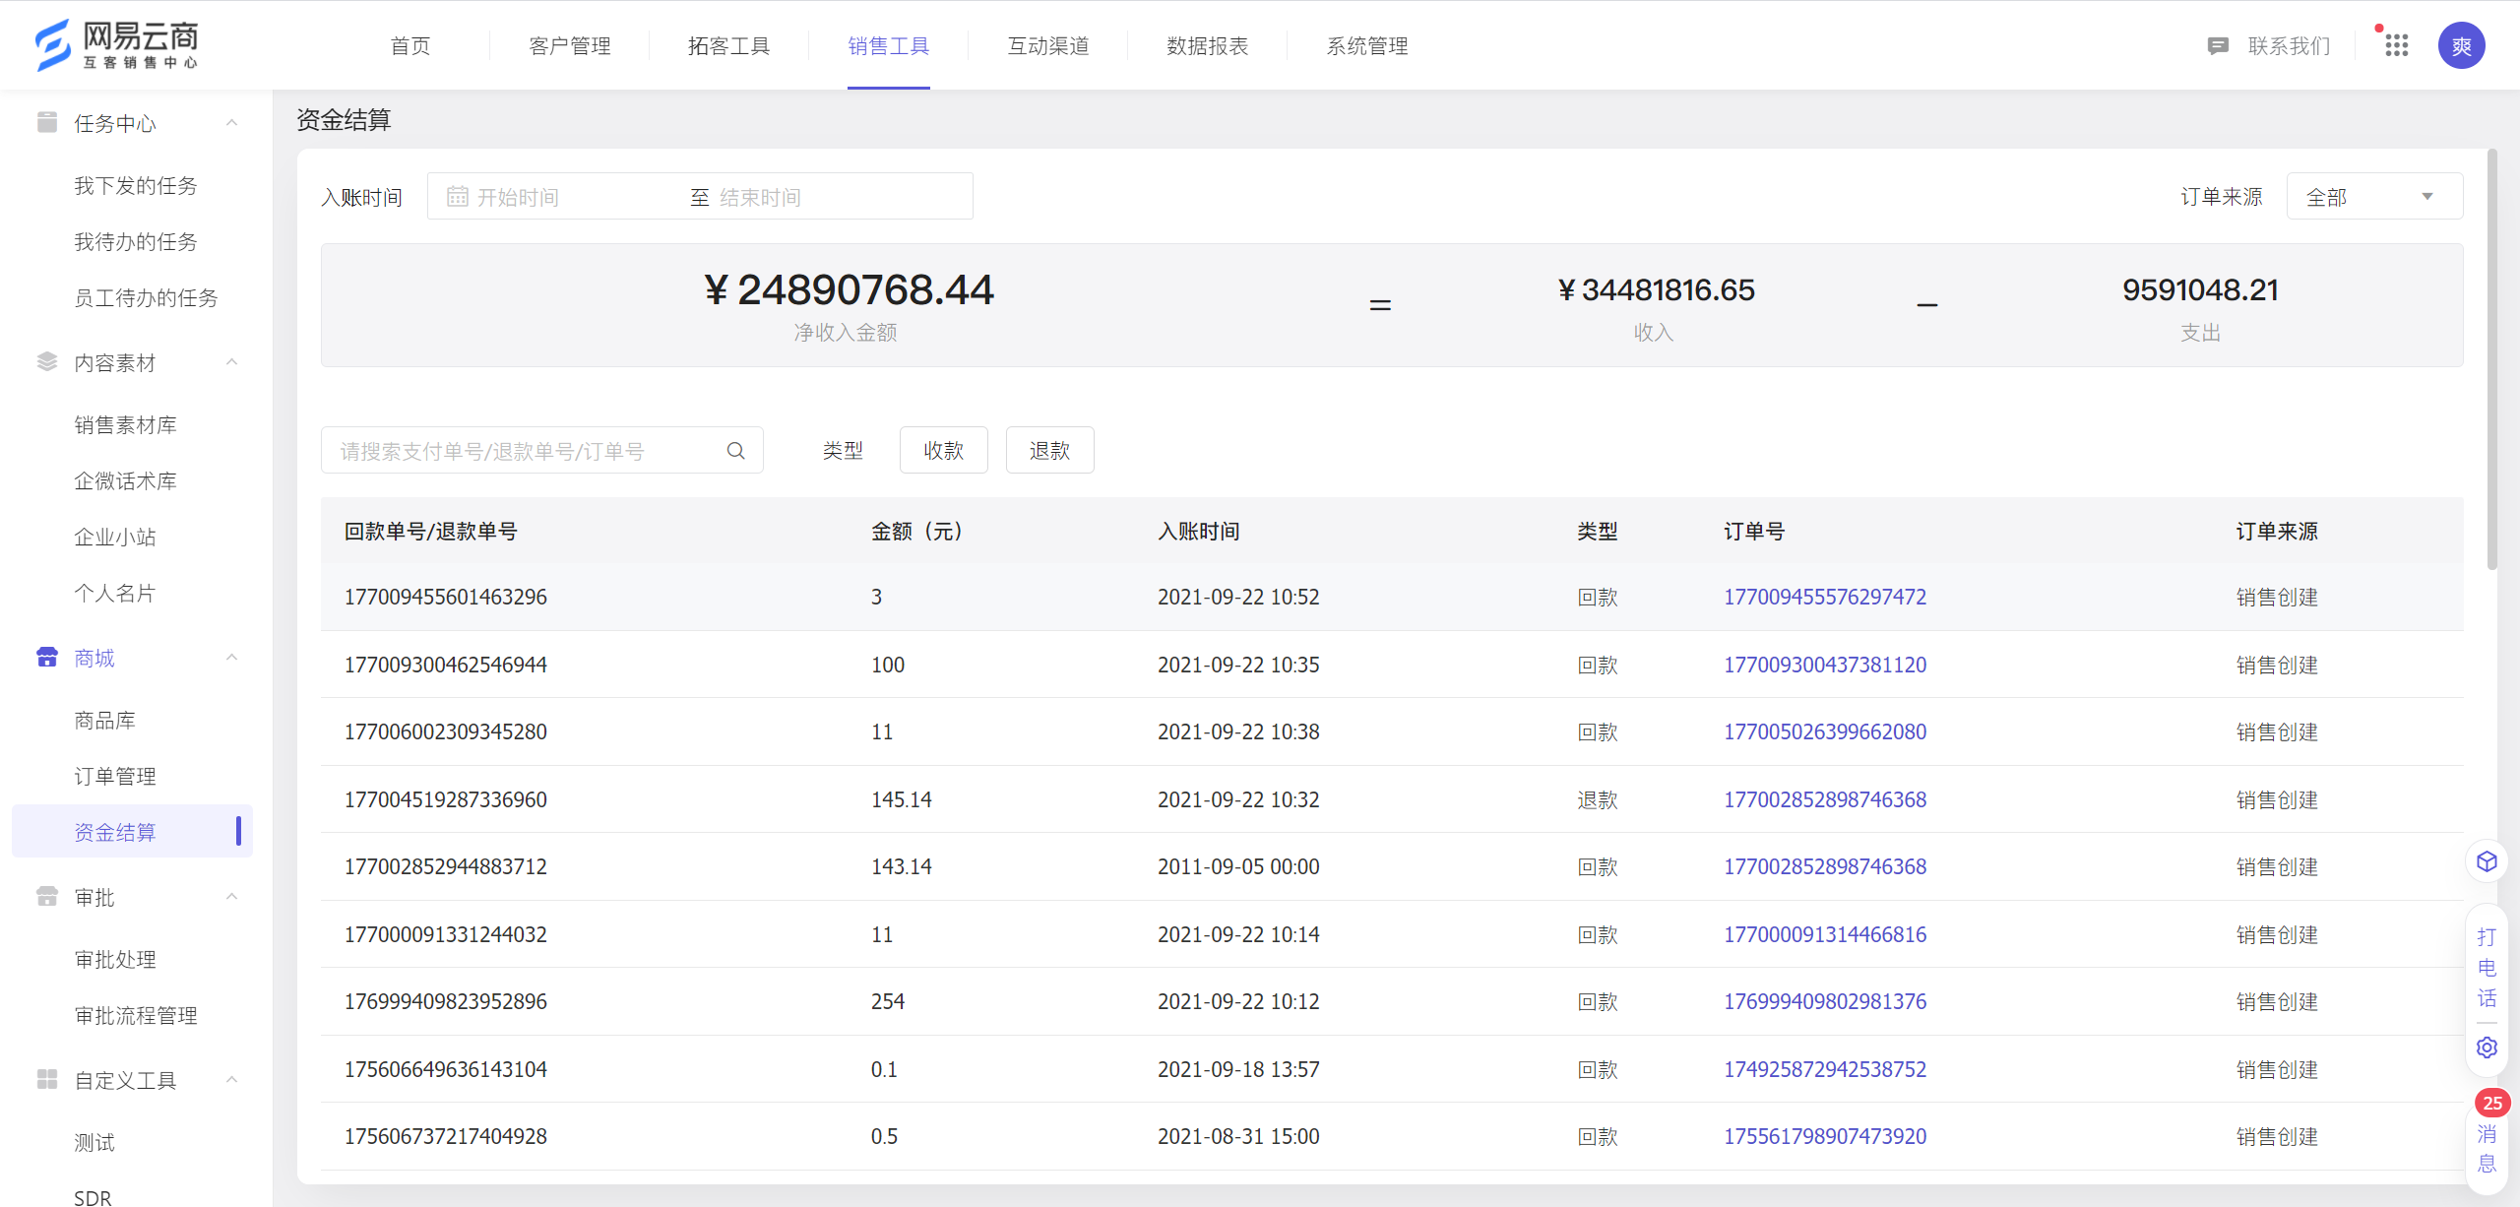Open 销售工具 tab
This screenshot has height=1207, width=2520.
pos(889,46)
